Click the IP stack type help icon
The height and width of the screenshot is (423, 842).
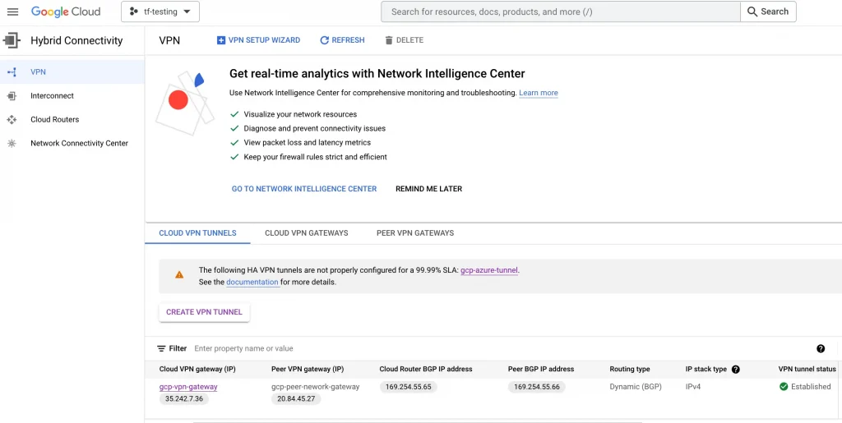tap(736, 370)
